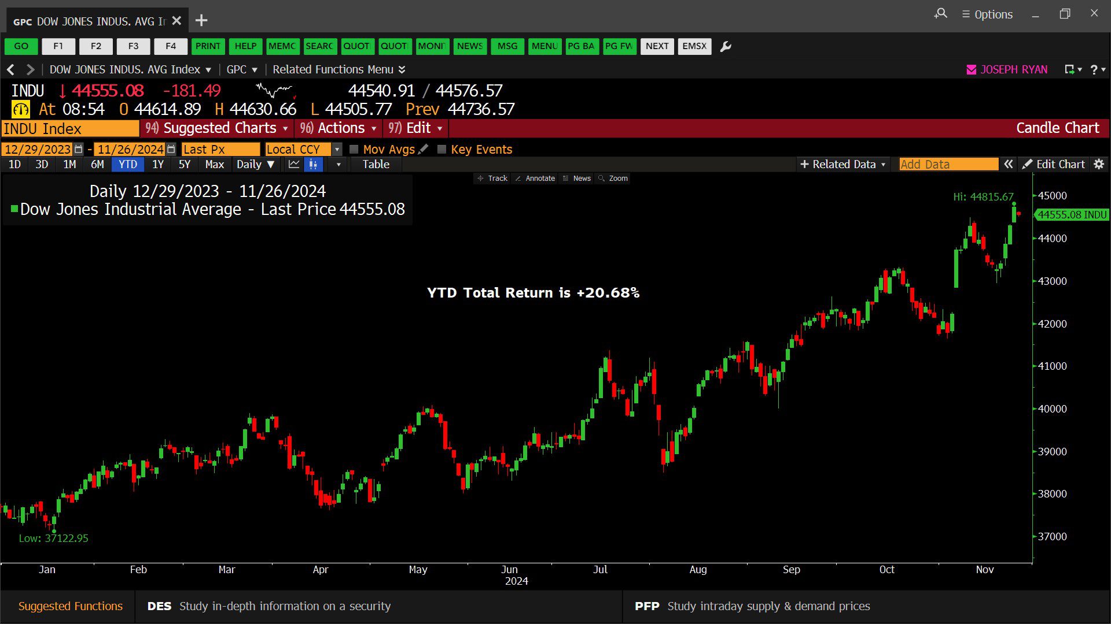Click the Last Px field

pyautogui.click(x=220, y=149)
